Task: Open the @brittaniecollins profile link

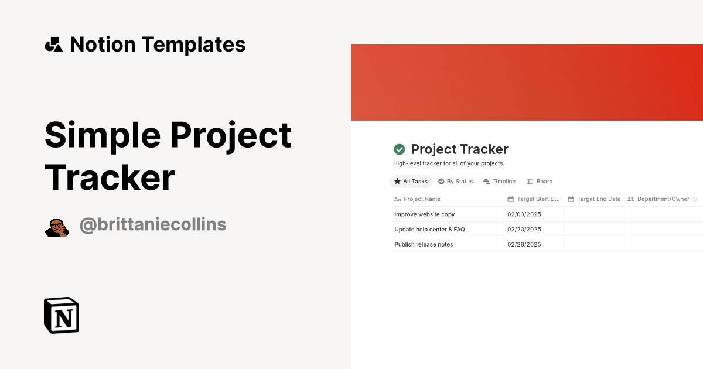Action: tap(153, 224)
